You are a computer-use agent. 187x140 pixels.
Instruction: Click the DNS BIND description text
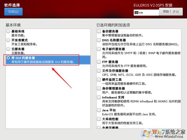[141, 44]
